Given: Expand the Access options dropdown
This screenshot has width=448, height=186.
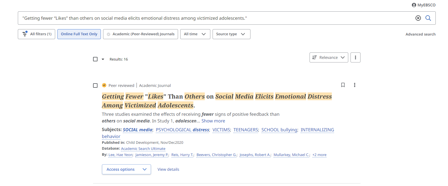Looking at the screenshot, I should [126, 169].
